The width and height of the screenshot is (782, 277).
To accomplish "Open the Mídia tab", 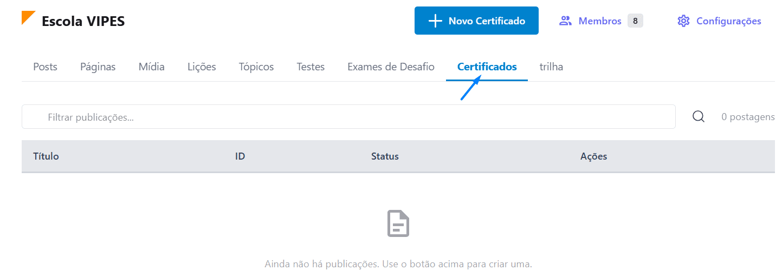I will click(152, 67).
